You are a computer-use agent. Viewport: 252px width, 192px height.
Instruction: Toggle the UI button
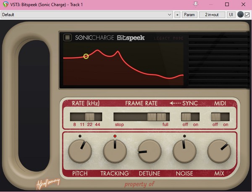pos(231,15)
